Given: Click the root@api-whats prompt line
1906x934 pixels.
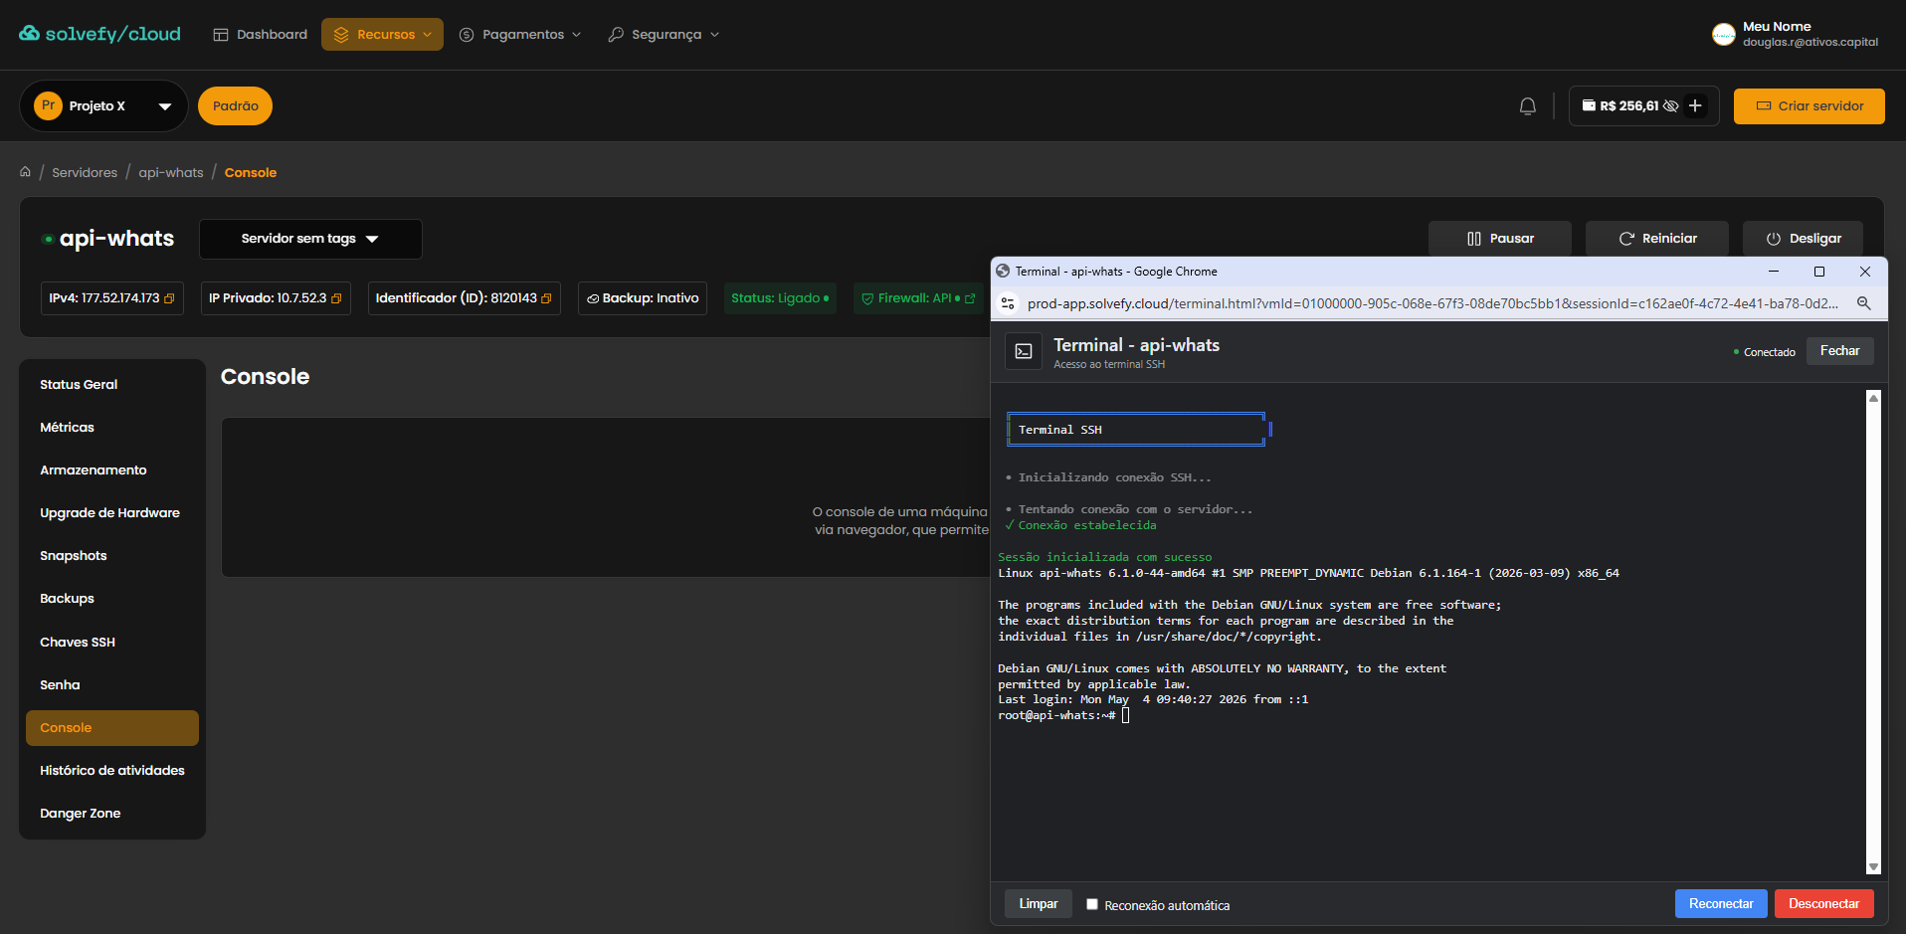Looking at the screenshot, I should pos(1063,715).
